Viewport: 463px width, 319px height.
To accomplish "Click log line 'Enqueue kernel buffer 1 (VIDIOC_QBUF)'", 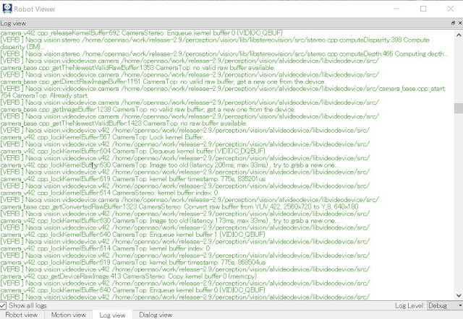I will tap(132, 235).
